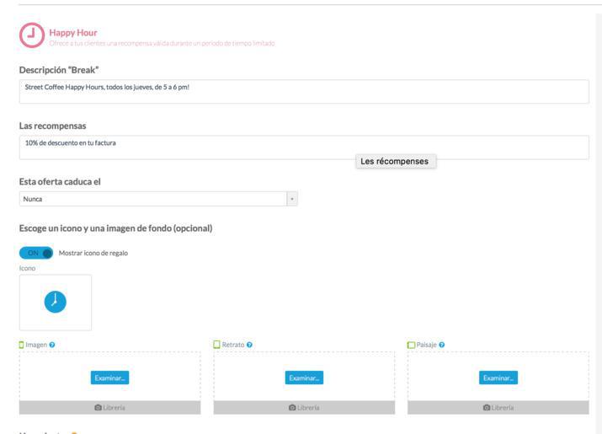602x434 pixels.
Task: Open Librería for the Imagen upload
Action: pos(109,407)
